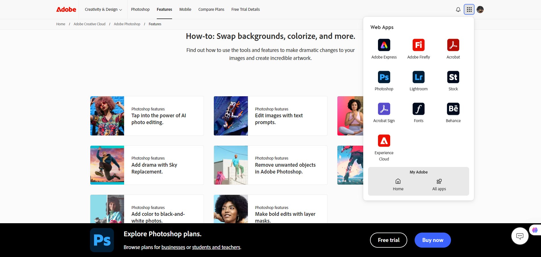This screenshot has width=541, height=257.
Task: Click the anime illustration thumbnail
Action: point(350,165)
